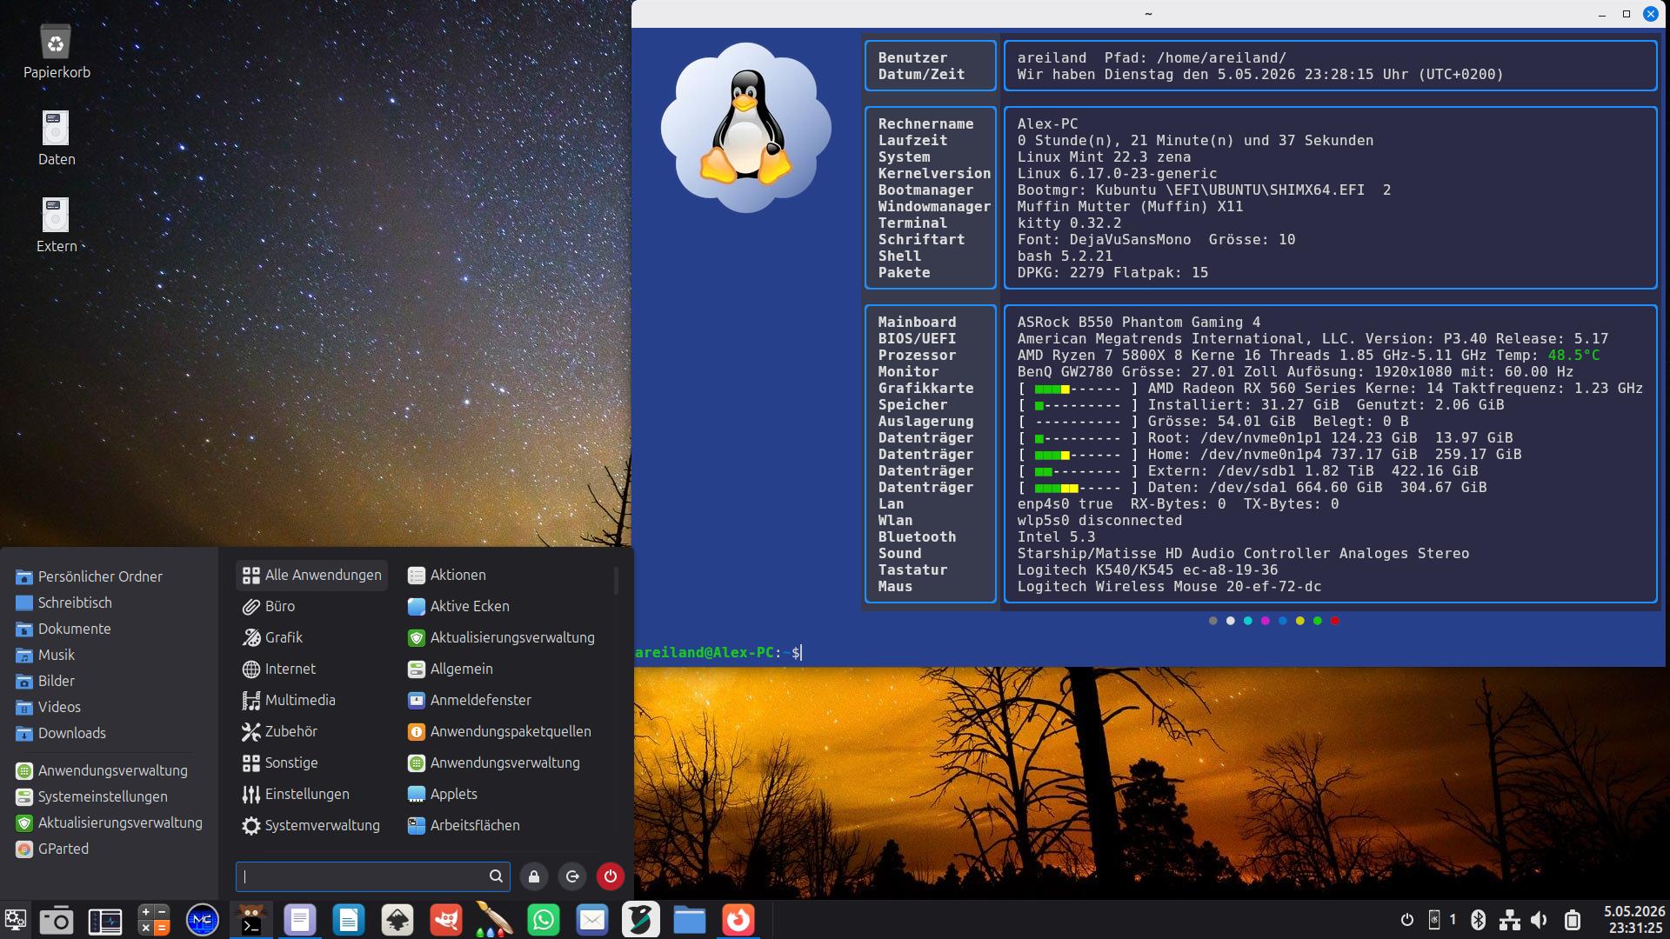
Task: Open Applets from the applications list
Action: tap(504, 794)
